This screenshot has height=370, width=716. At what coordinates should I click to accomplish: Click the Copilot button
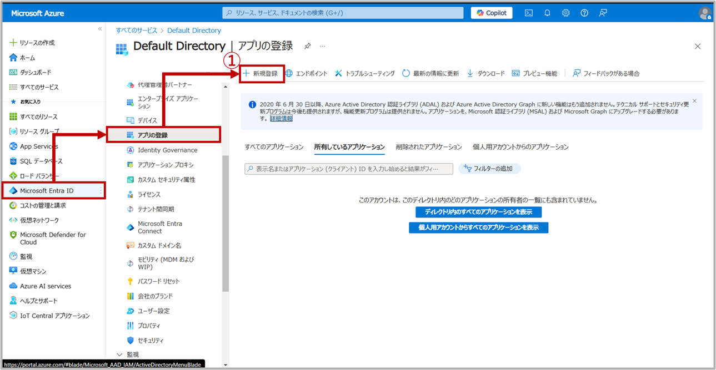click(492, 13)
